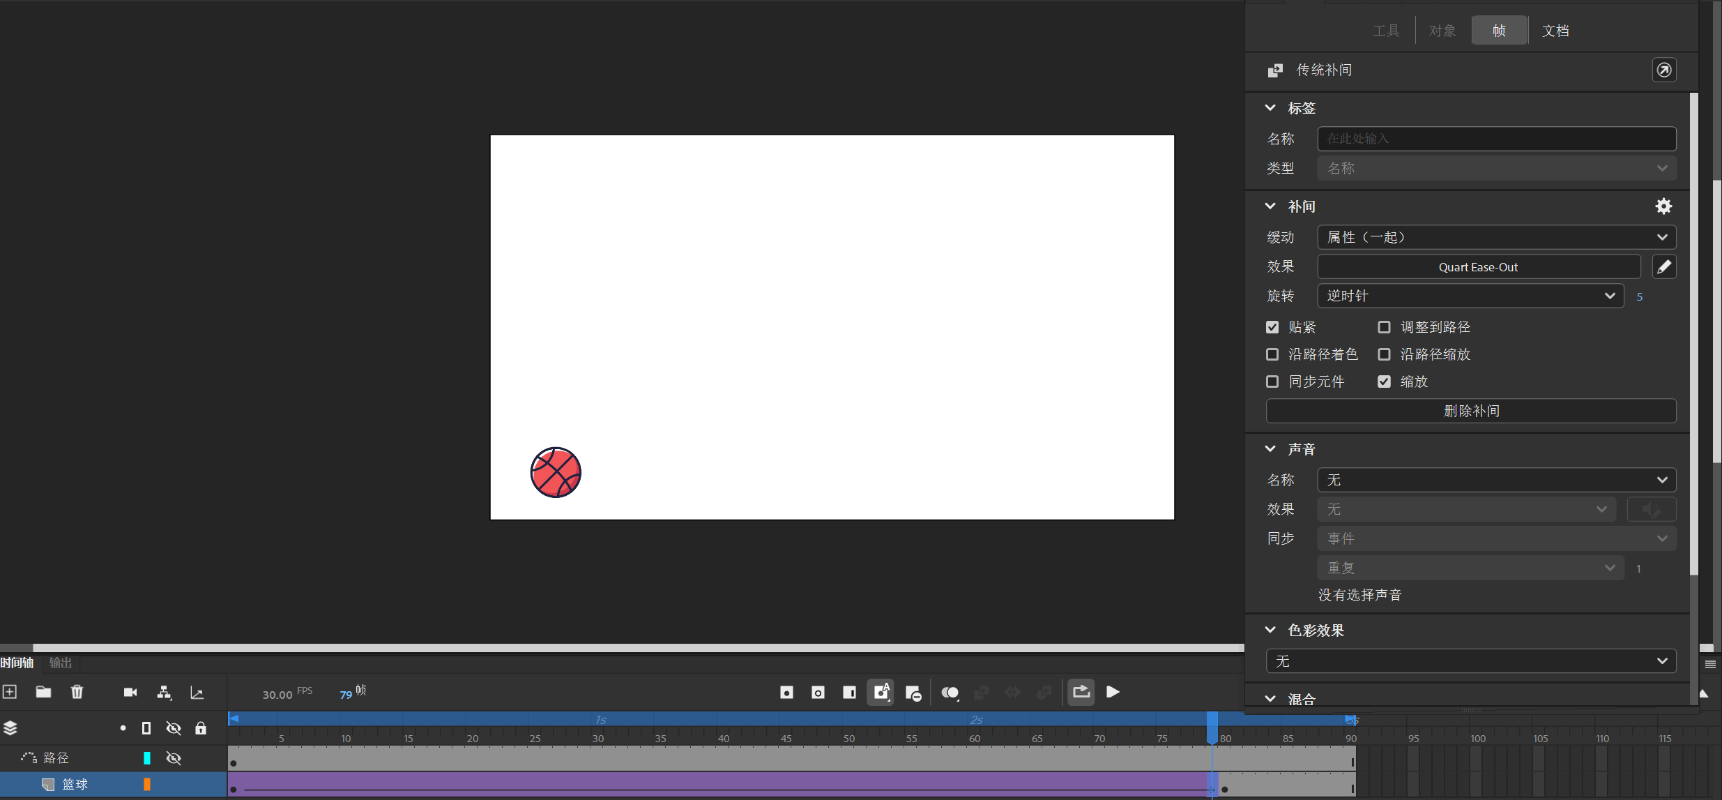This screenshot has width=1722, height=800.
Task: Enable the 沿路径着色 checkbox
Action: [x=1272, y=354]
